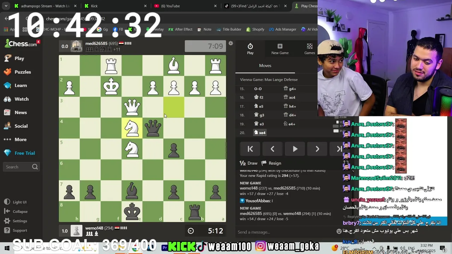Click the white queen on the board

[x=132, y=107]
